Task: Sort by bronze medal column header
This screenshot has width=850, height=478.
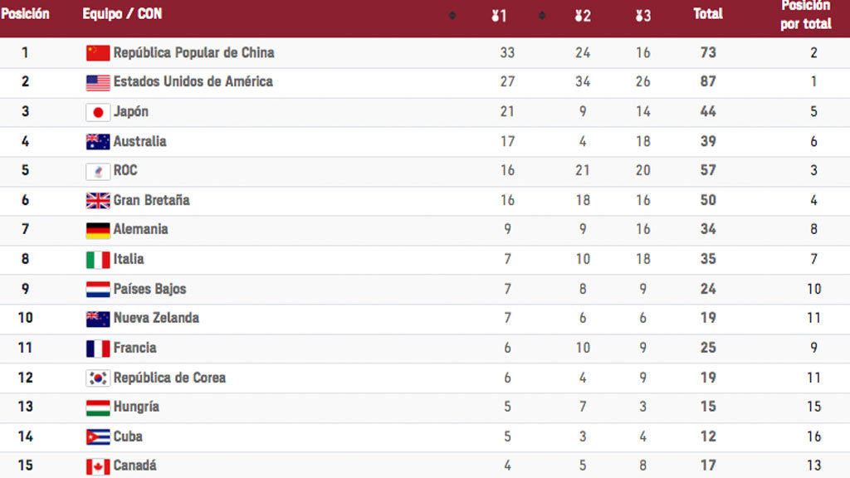Action: [643, 16]
